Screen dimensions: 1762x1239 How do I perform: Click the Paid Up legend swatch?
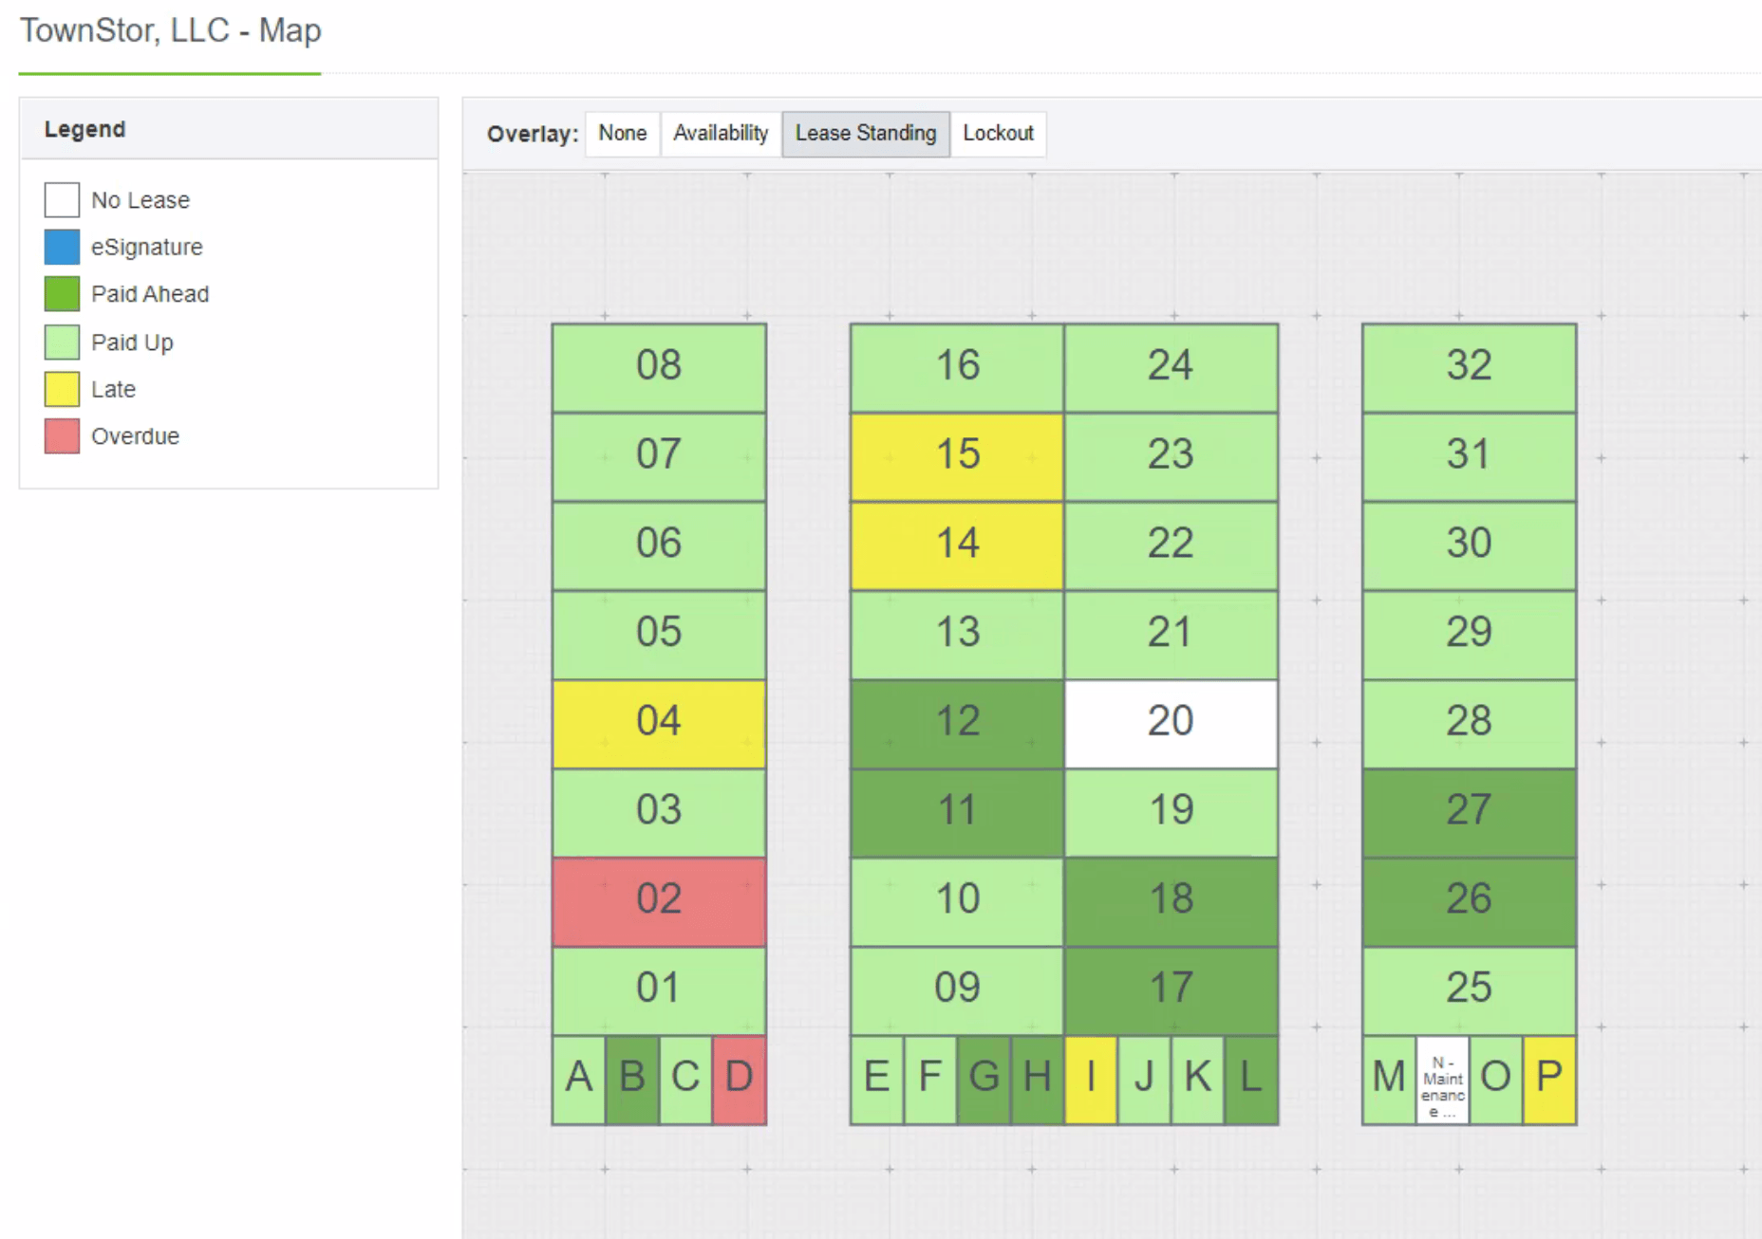click(x=61, y=342)
